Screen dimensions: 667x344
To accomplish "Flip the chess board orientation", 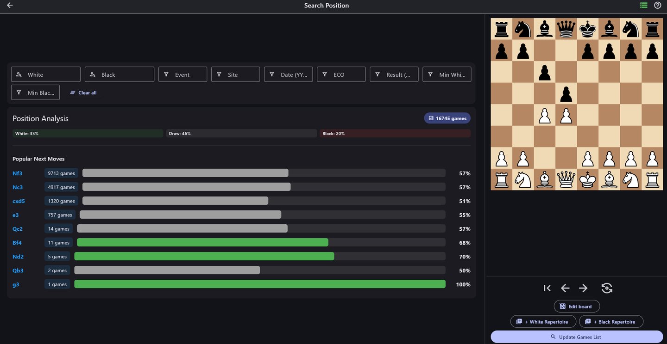I will coord(607,288).
